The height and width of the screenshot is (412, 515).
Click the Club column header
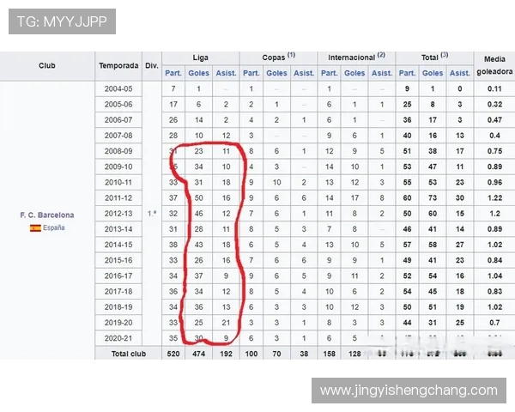(47, 65)
